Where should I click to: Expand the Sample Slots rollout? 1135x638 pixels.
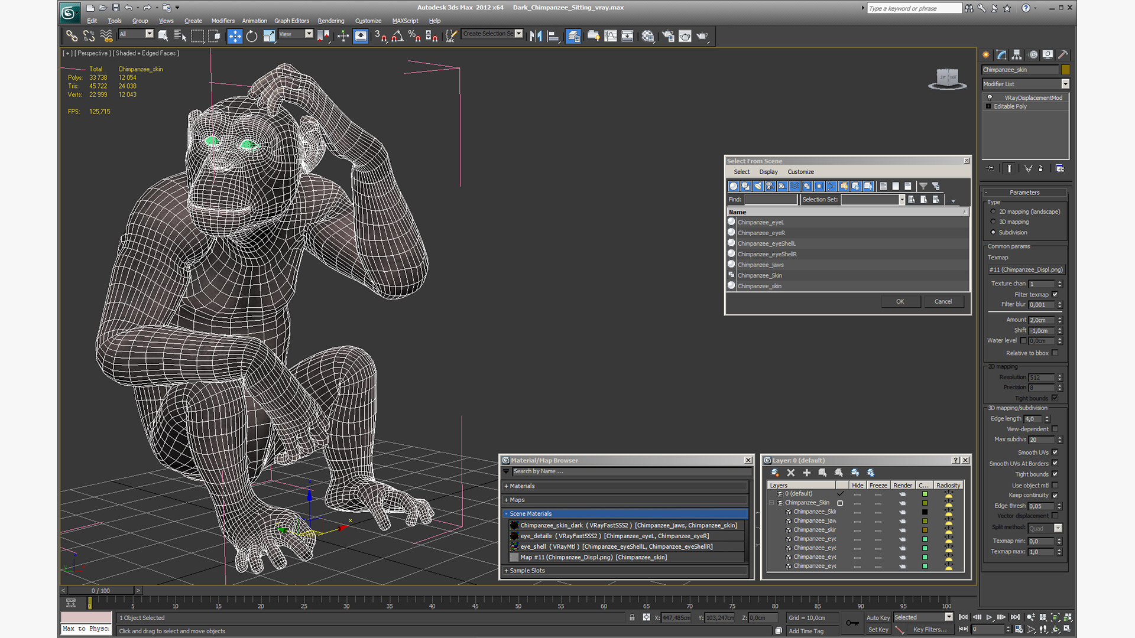[x=527, y=571]
